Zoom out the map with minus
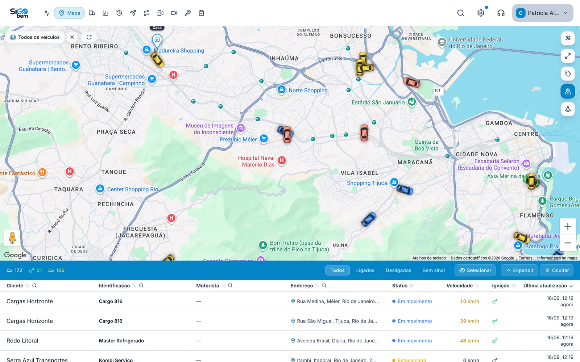Image resolution: width=580 pixels, height=362 pixels. pyautogui.click(x=568, y=243)
